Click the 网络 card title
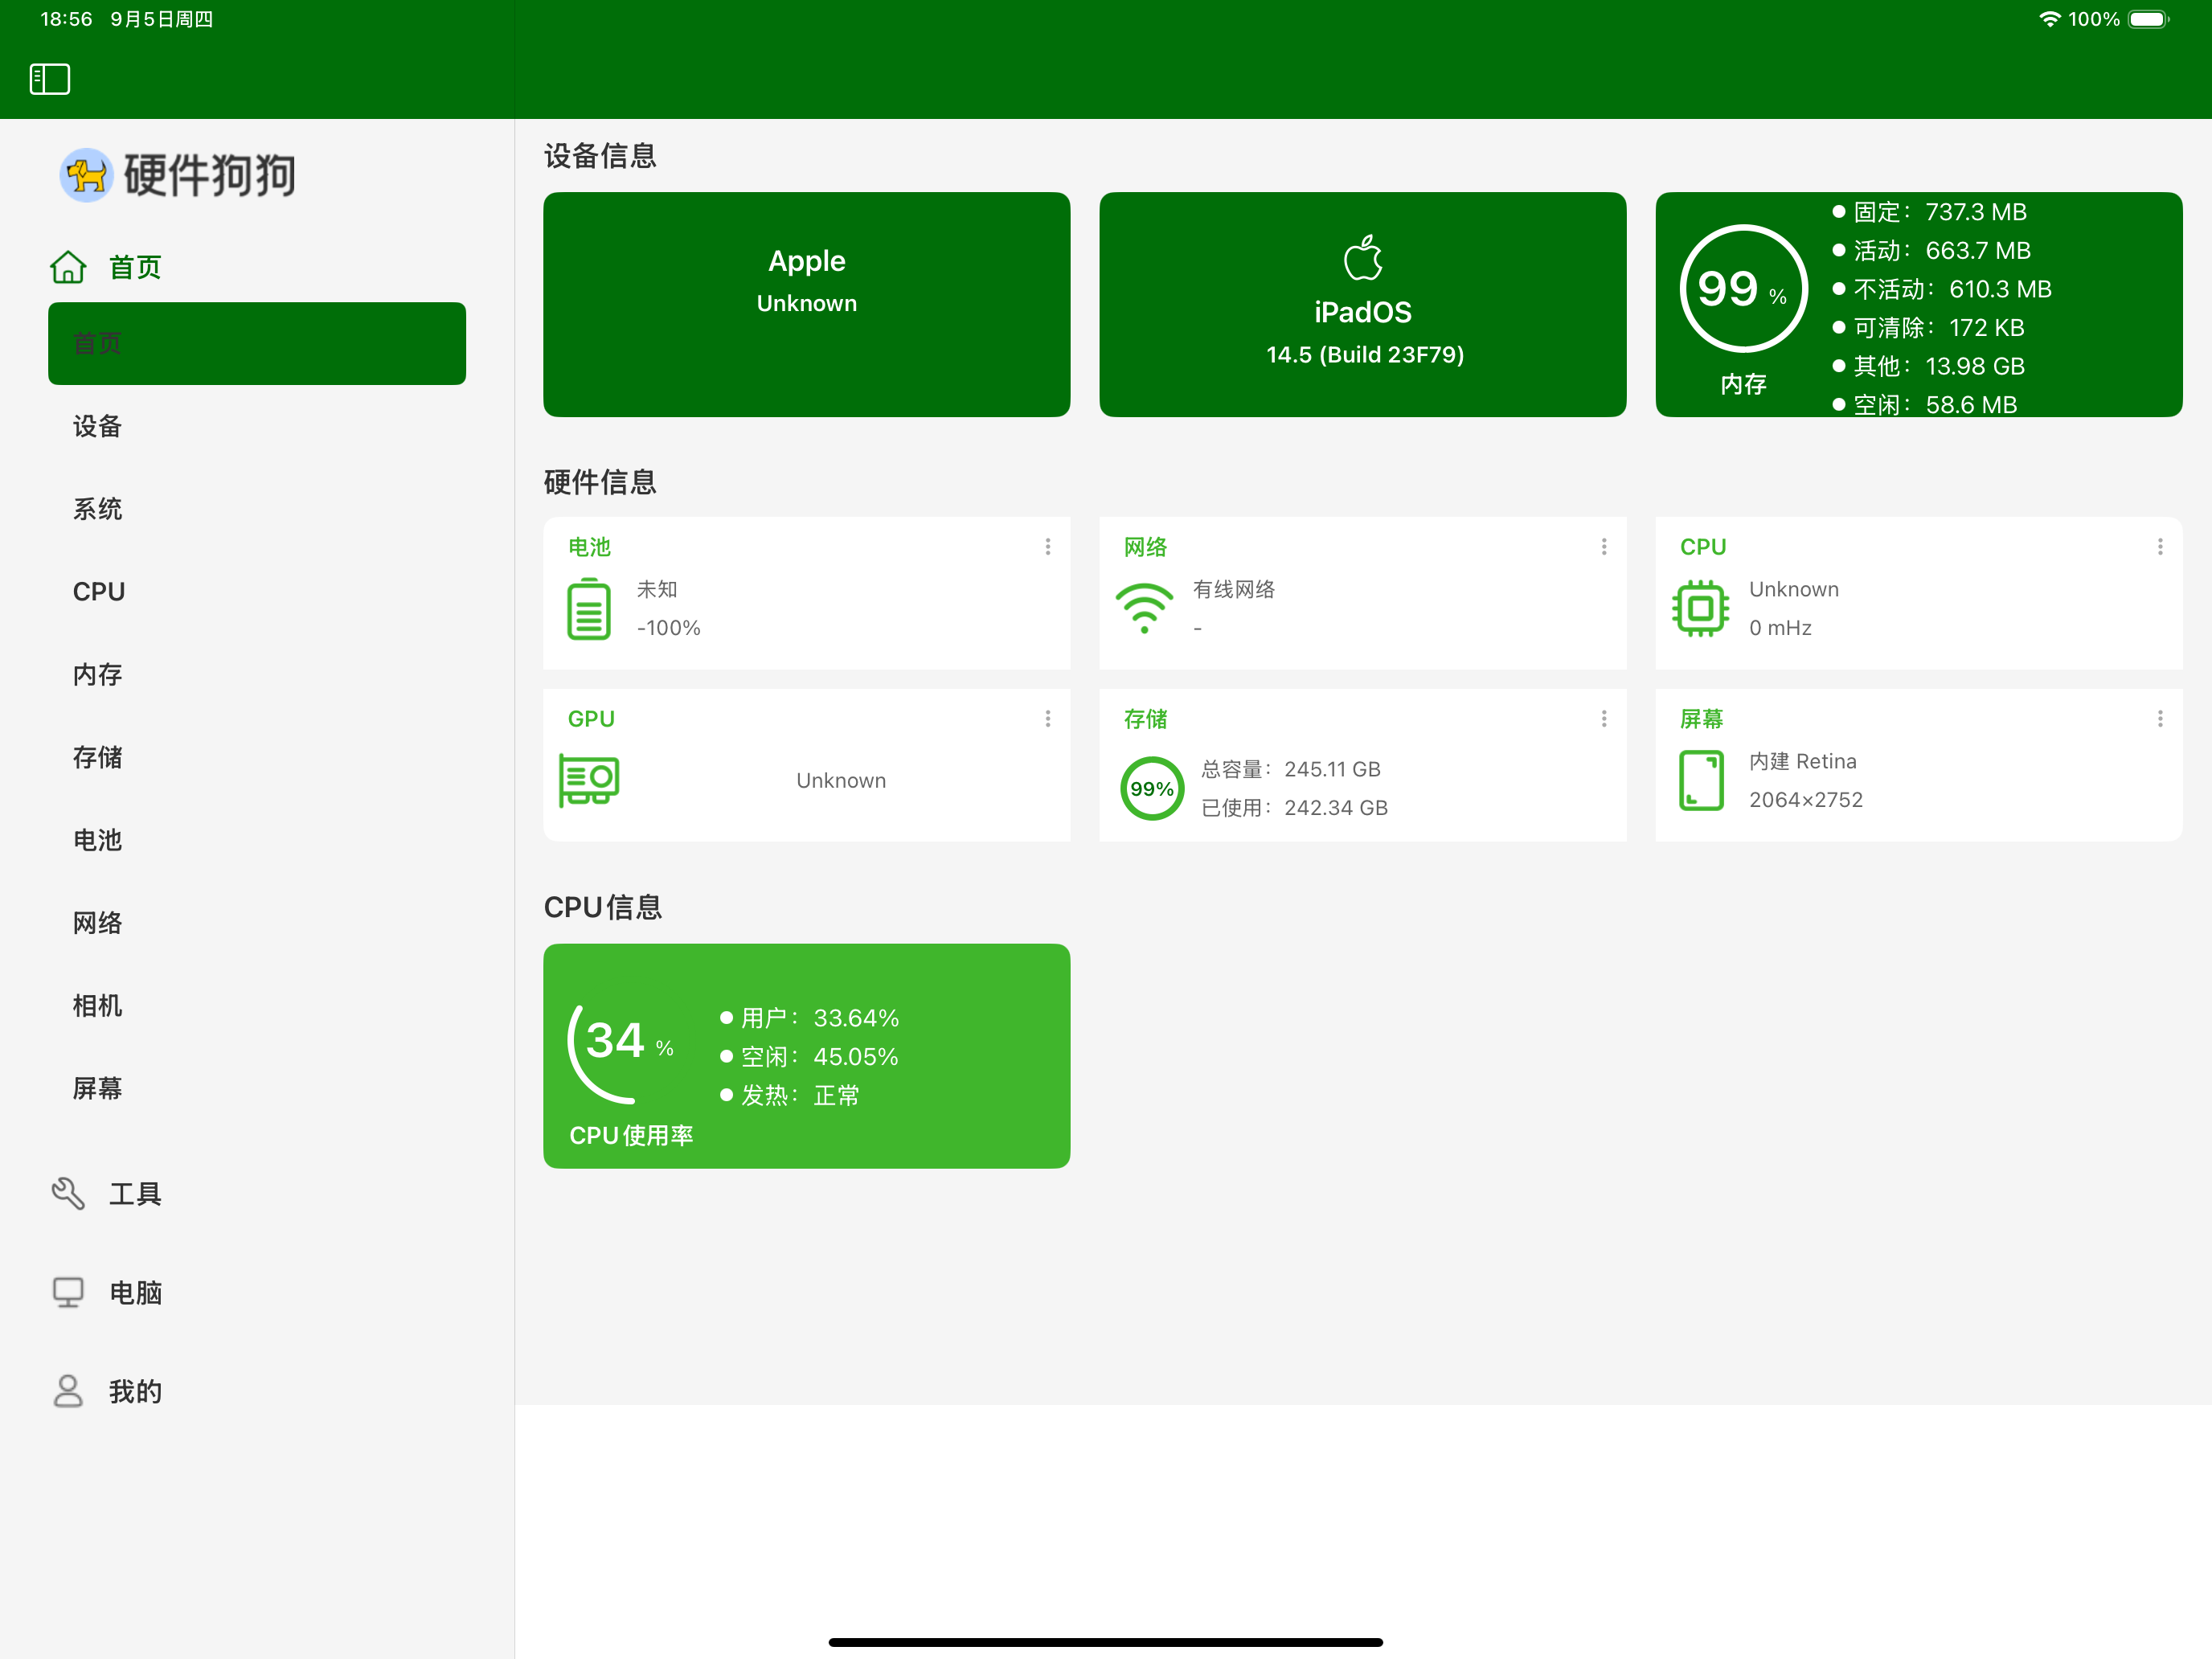 [x=1145, y=547]
